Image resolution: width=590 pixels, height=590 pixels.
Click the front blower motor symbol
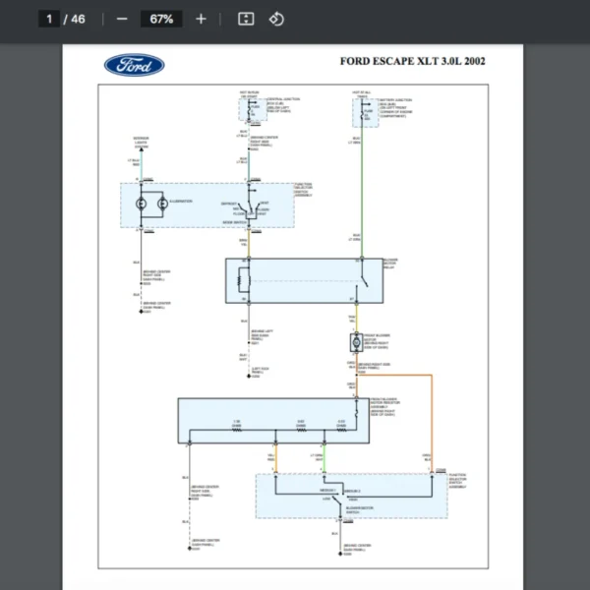355,342
